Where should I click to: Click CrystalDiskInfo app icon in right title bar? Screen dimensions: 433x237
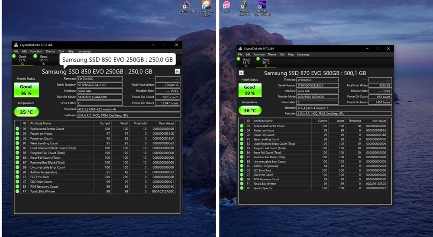pyautogui.click(x=240, y=48)
